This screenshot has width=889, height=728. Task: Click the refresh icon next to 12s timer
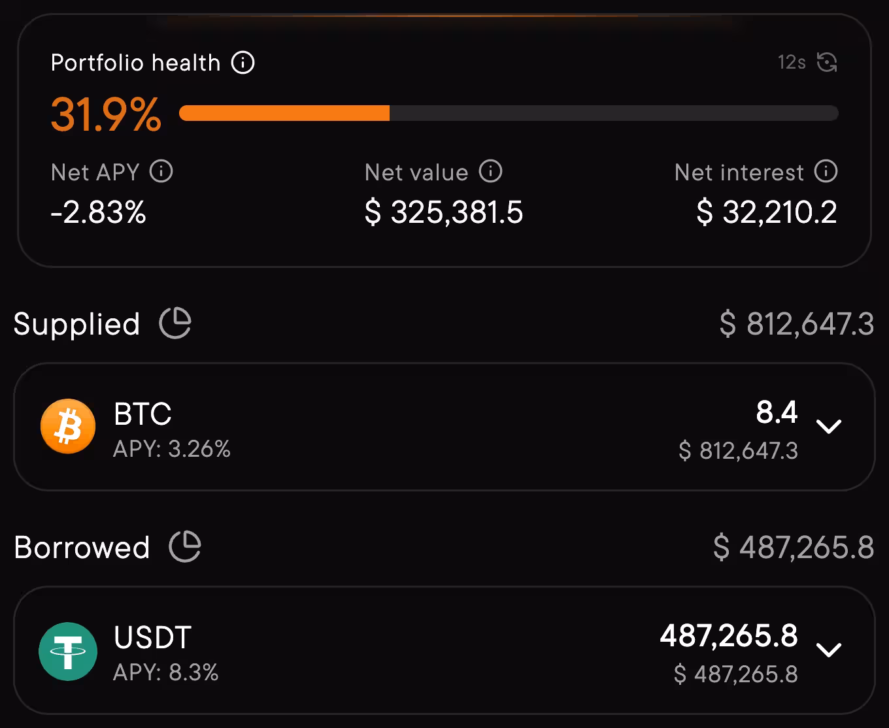(828, 62)
